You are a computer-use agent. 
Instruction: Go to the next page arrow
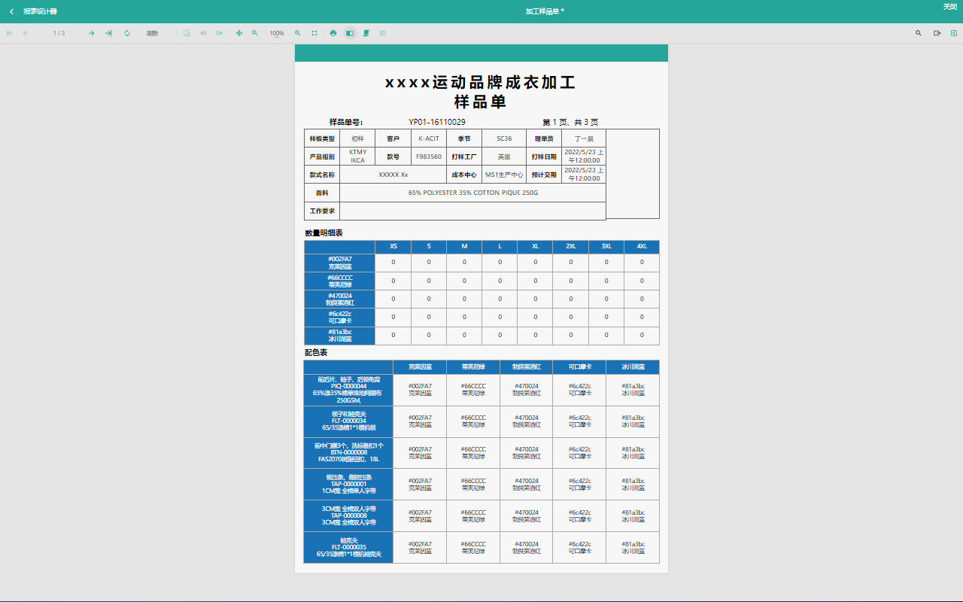click(92, 33)
